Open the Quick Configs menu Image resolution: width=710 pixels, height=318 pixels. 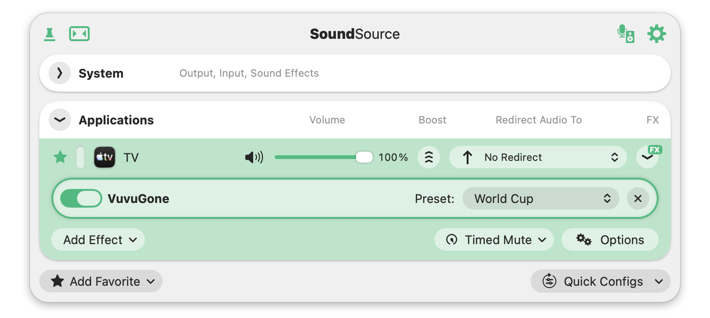coord(601,281)
